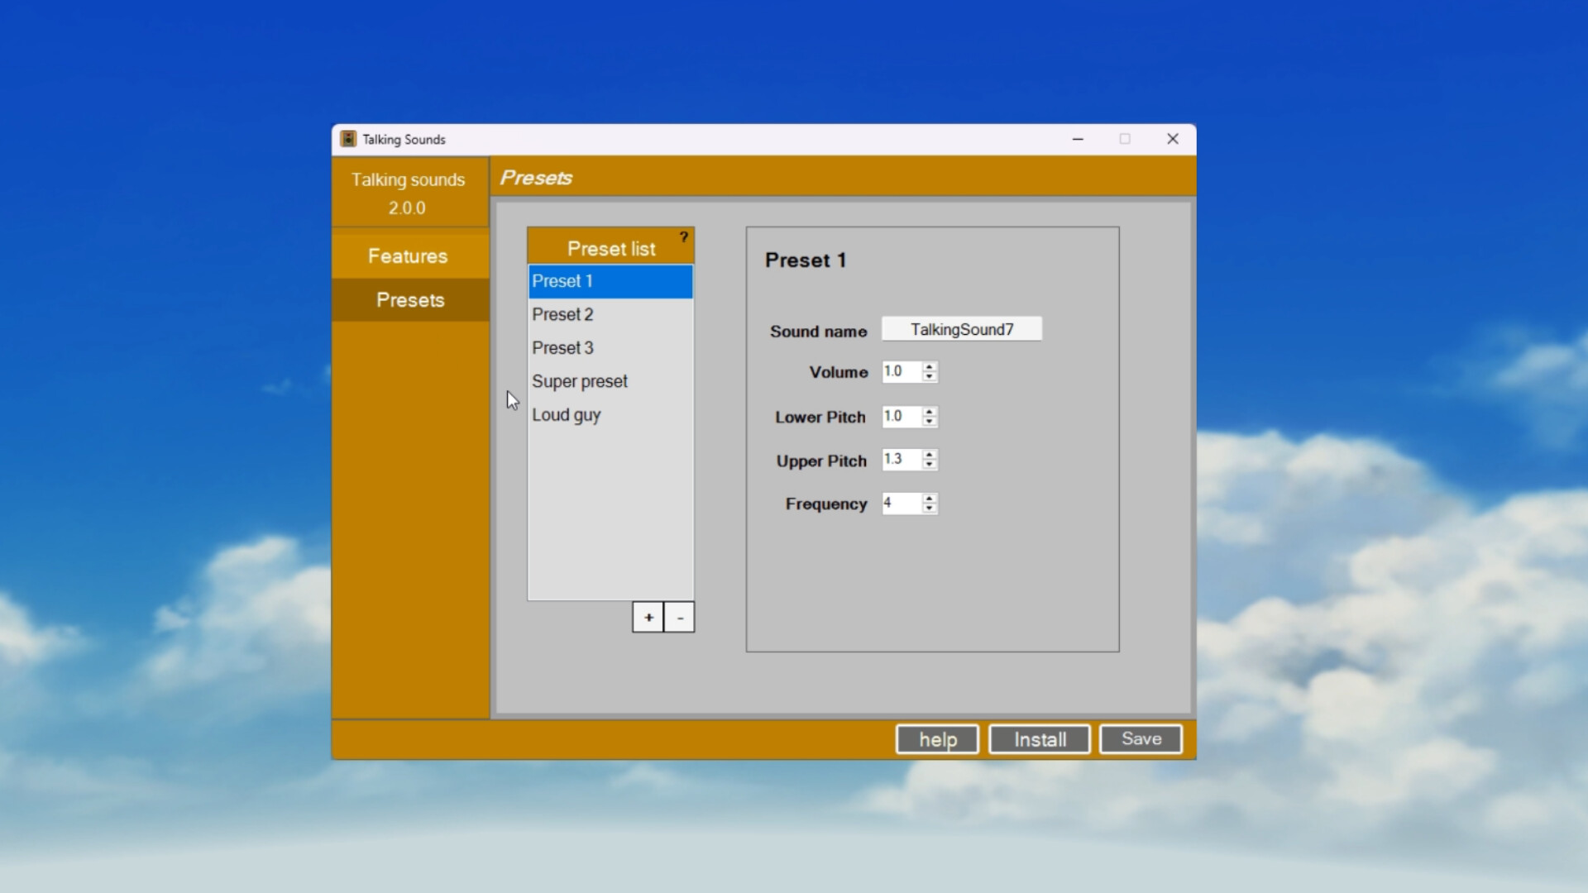This screenshot has height=893, width=1588.
Task: Switch to the Presets tab
Action: point(409,300)
